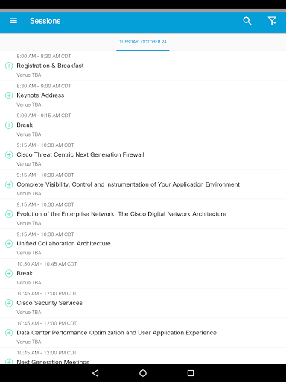286x382 pixels.
Task: Select the Tuesday, October 24 tab
Action: click(x=143, y=42)
